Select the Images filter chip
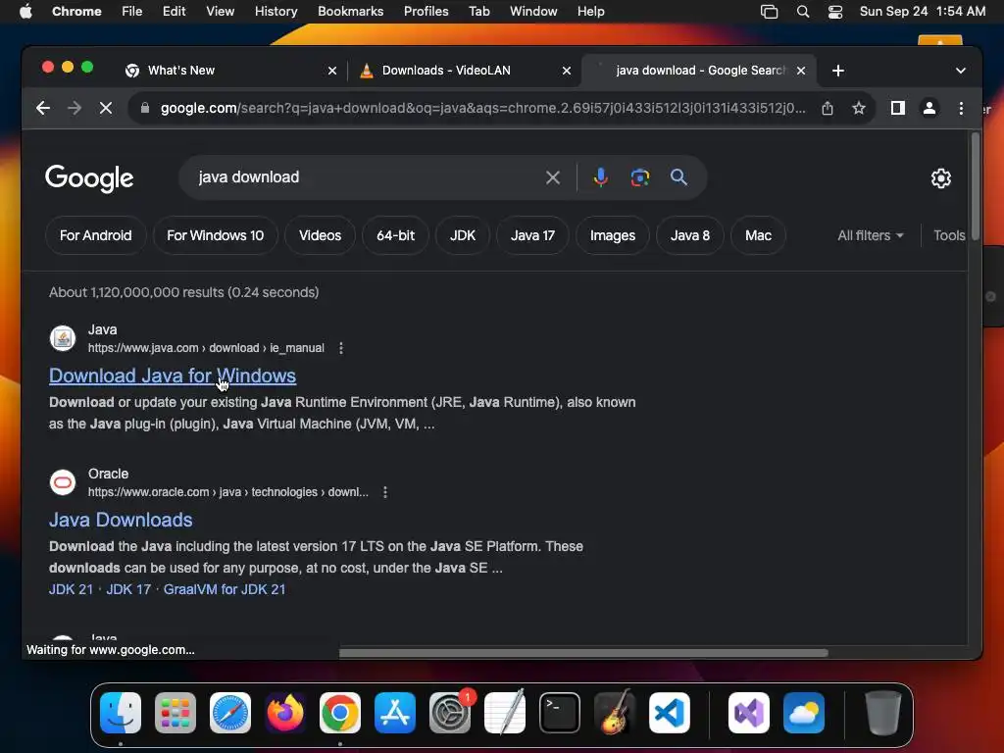The image size is (1004, 753). 612,235
